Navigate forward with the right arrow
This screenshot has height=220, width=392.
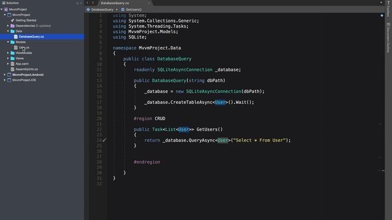(92, 2)
